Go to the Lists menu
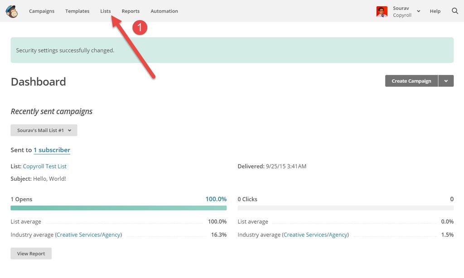This screenshot has height=278, width=464. pos(105,11)
